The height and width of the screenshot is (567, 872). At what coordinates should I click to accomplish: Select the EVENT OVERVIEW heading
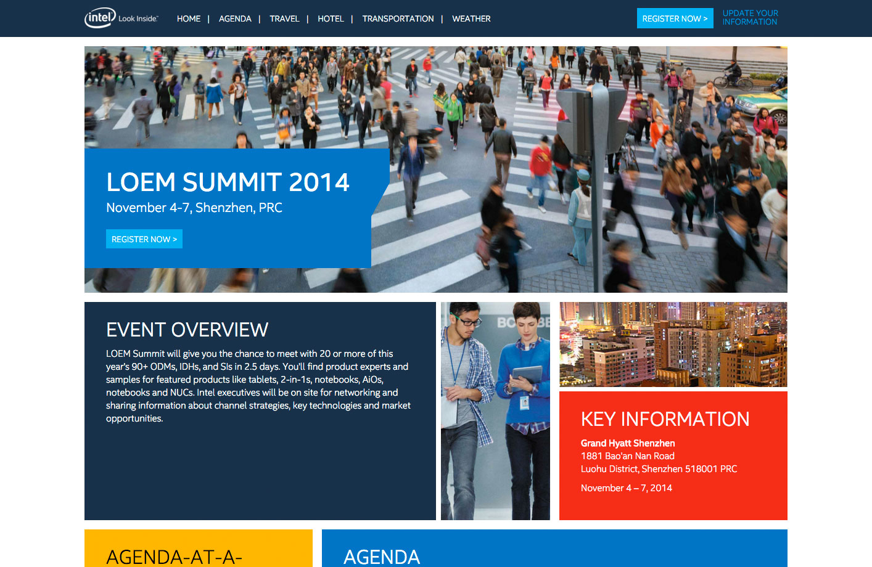click(x=187, y=330)
